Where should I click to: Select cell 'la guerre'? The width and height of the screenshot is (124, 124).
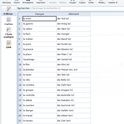(39, 24)
